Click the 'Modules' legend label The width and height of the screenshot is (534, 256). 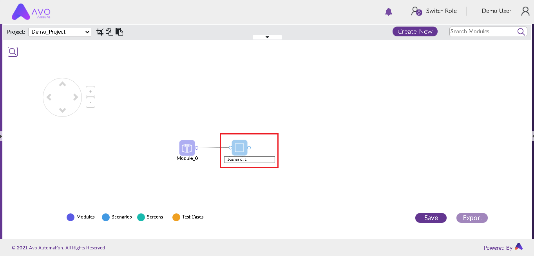click(x=85, y=217)
